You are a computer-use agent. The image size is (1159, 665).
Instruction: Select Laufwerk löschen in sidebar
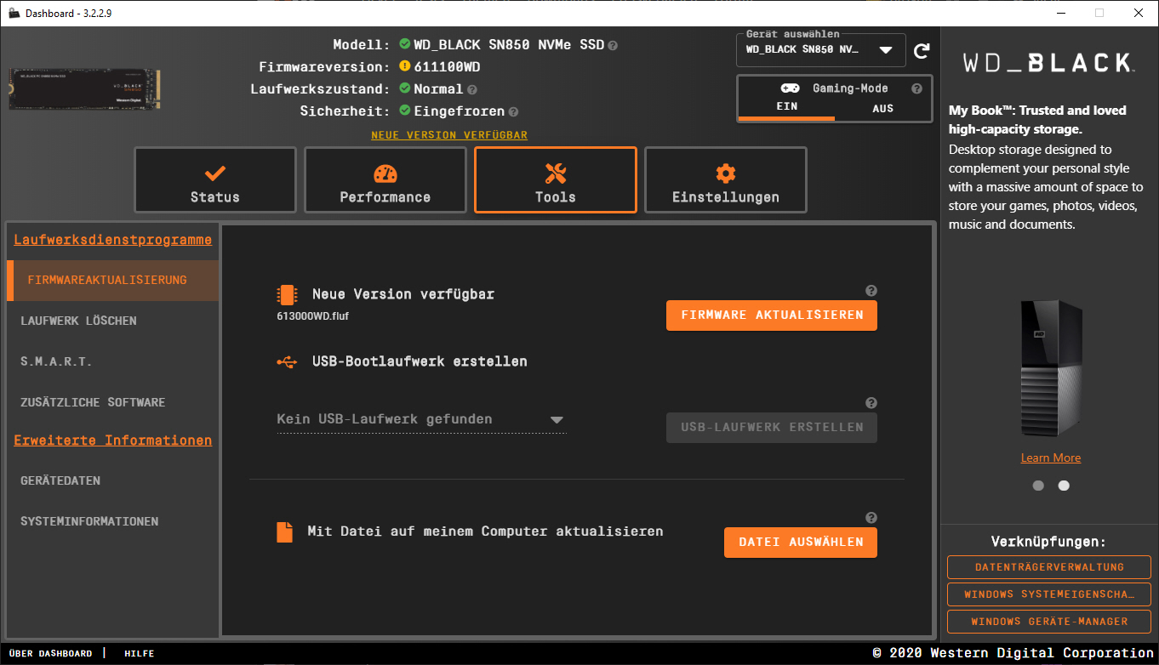pyautogui.click(x=112, y=321)
